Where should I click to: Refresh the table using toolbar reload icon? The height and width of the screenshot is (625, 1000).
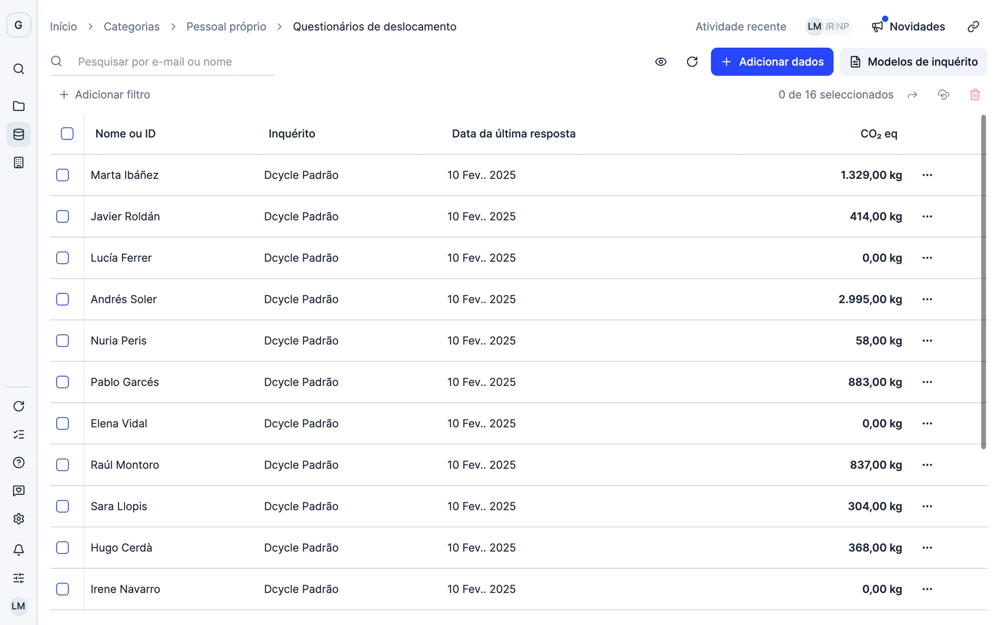pos(692,62)
